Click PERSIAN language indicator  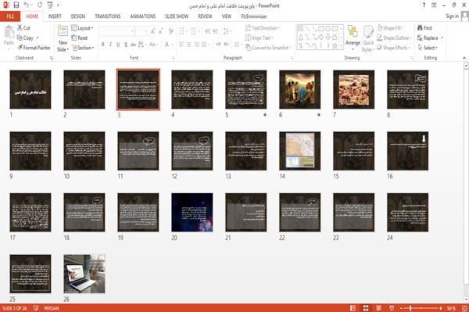click(52, 308)
